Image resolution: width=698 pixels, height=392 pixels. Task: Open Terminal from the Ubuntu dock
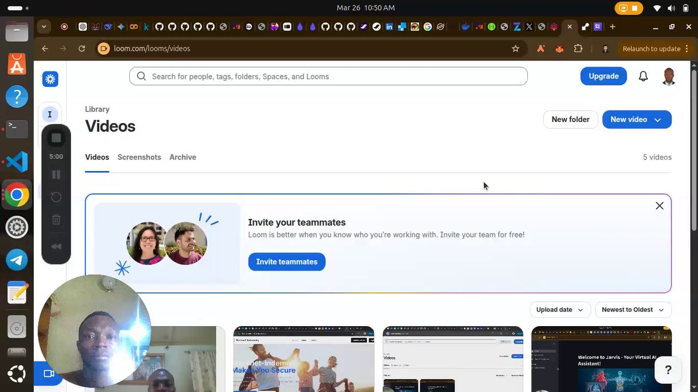pos(17,128)
